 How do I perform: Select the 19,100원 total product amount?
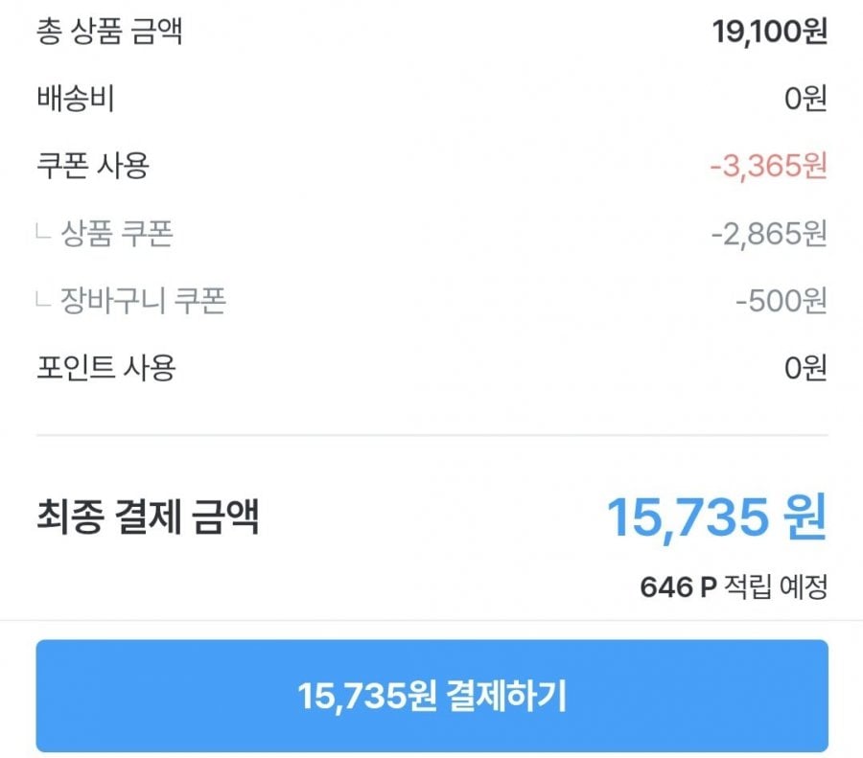tap(769, 33)
